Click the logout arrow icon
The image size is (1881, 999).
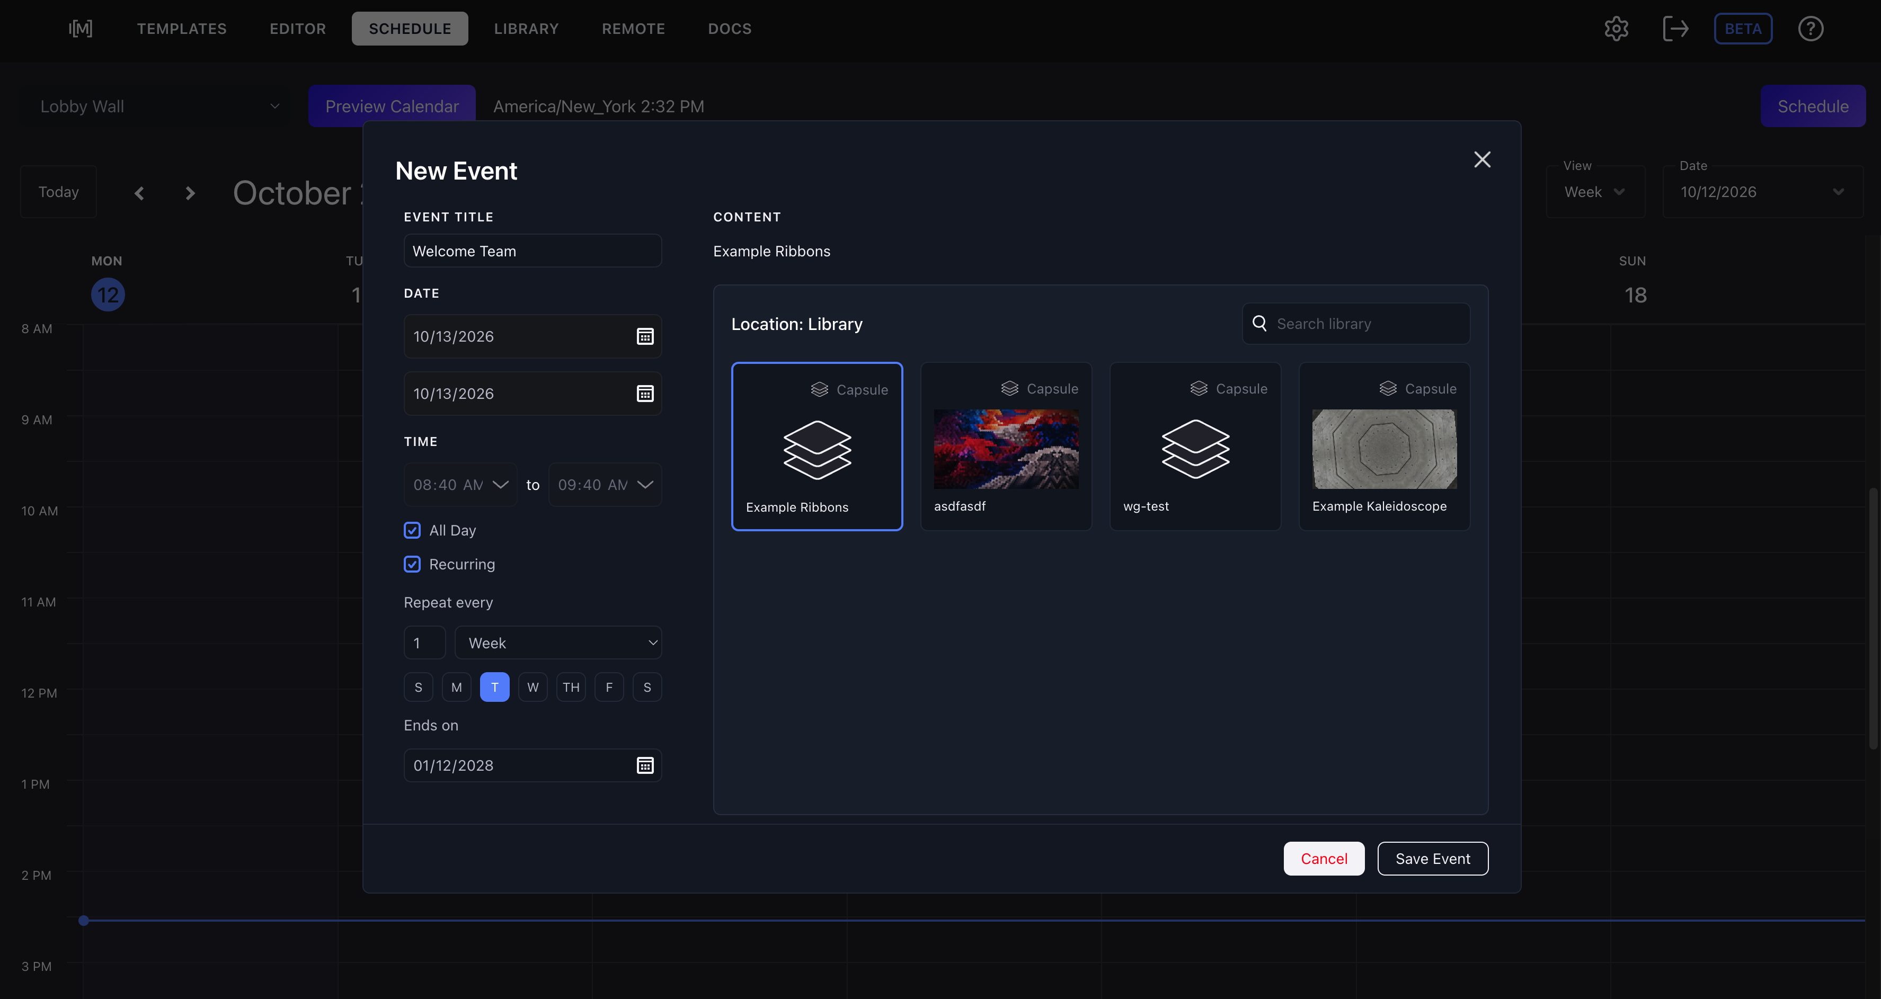click(1675, 29)
